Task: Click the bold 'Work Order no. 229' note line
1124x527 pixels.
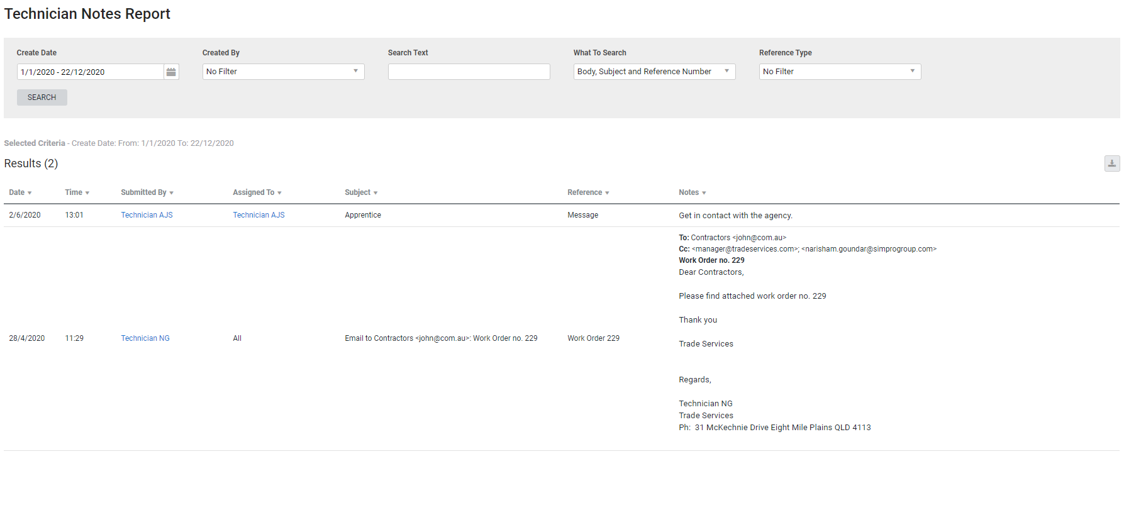Action: pyautogui.click(x=711, y=260)
